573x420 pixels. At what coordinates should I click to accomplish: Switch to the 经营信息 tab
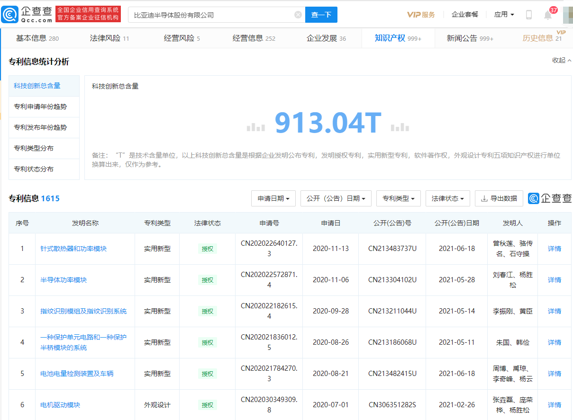(x=254, y=38)
